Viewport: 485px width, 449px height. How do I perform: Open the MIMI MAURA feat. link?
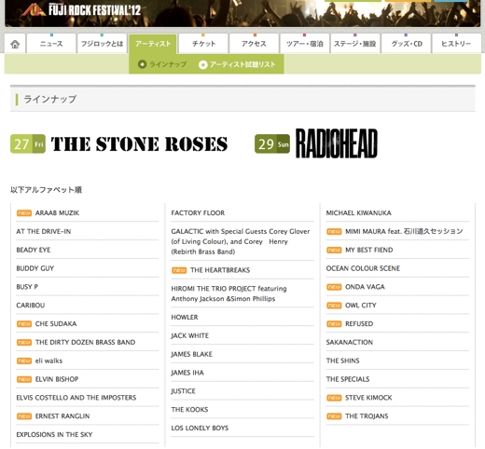click(404, 231)
